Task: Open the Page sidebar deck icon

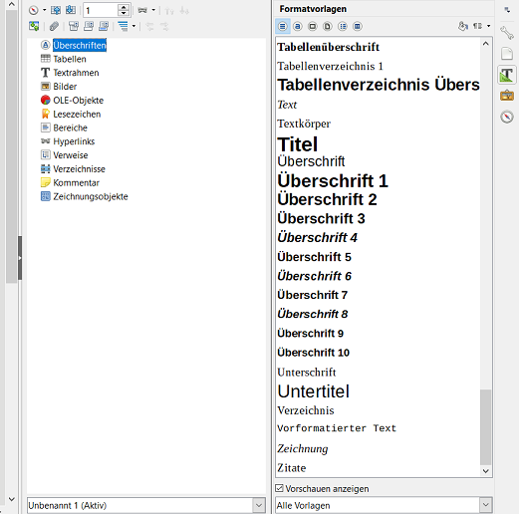Action: coord(507,54)
